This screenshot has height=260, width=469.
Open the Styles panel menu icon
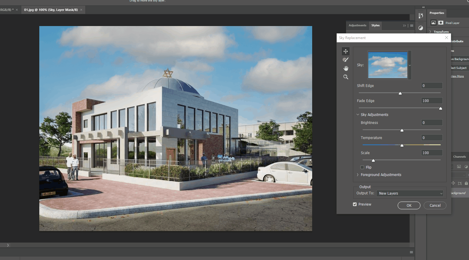(x=412, y=25)
